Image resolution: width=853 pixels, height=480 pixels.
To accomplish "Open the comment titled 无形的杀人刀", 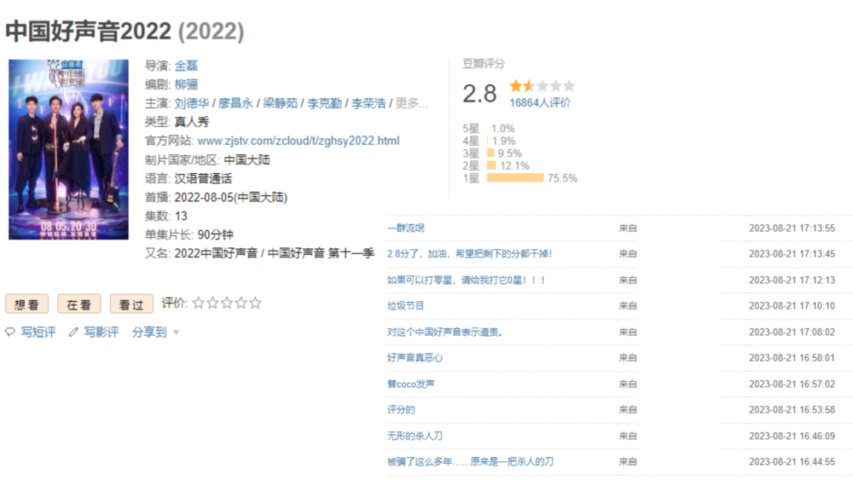I will 415,436.
